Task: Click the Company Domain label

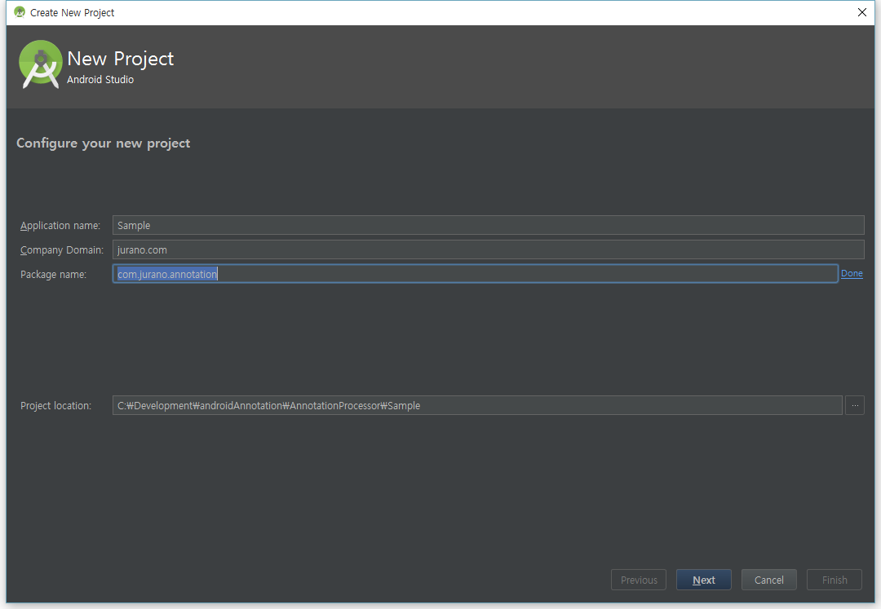Action: (63, 249)
